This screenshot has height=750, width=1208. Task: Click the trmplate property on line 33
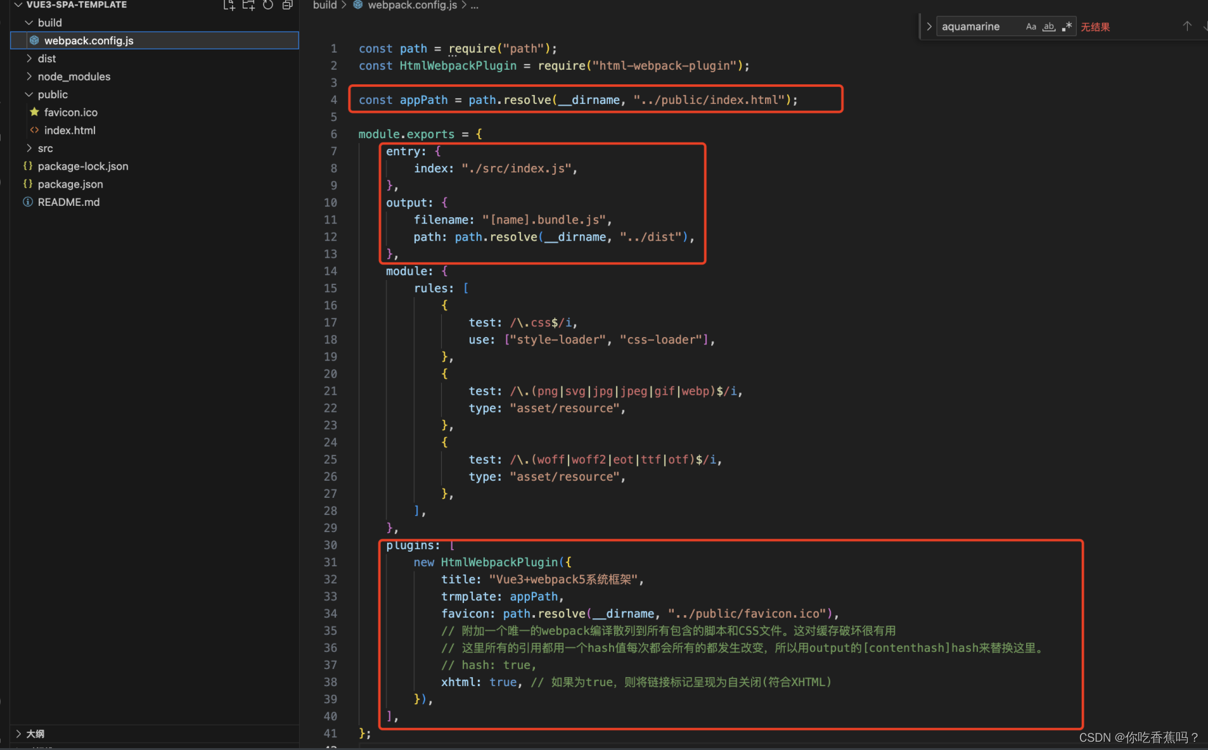pyautogui.click(x=468, y=597)
